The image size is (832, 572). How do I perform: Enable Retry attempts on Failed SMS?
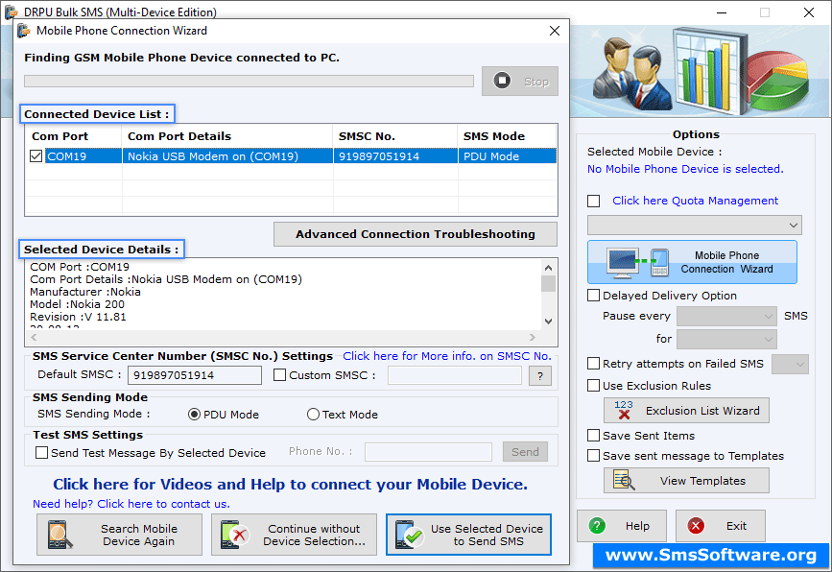[594, 364]
